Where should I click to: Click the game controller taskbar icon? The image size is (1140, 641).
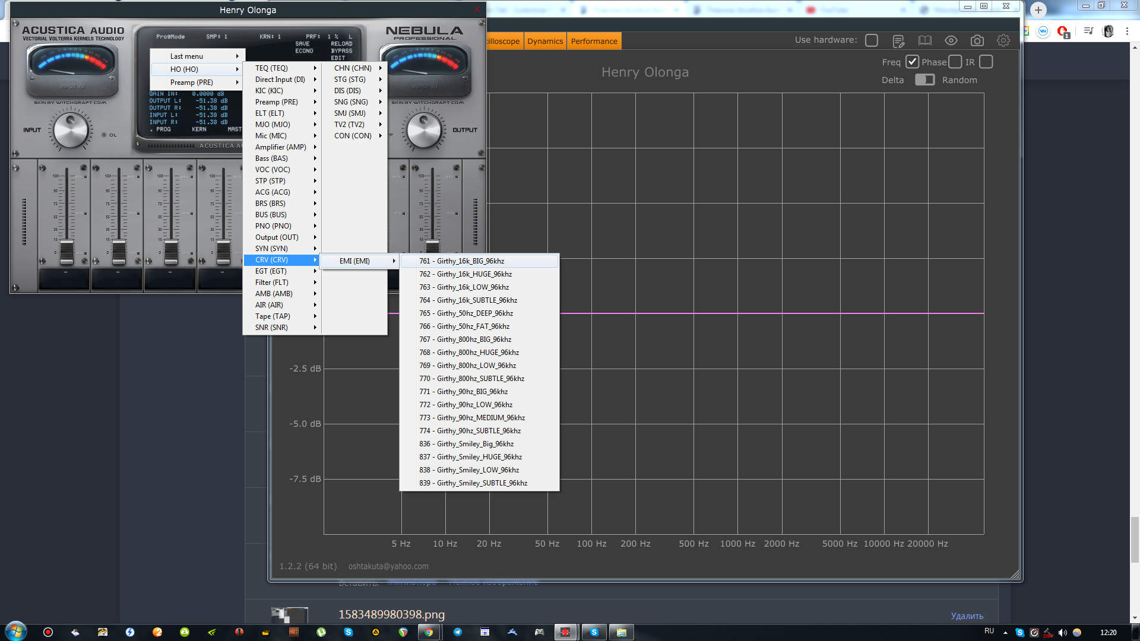(x=539, y=632)
